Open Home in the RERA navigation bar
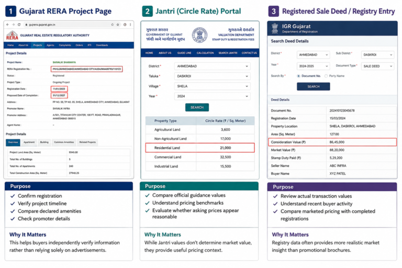The image size is (402, 268). coord(10,45)
